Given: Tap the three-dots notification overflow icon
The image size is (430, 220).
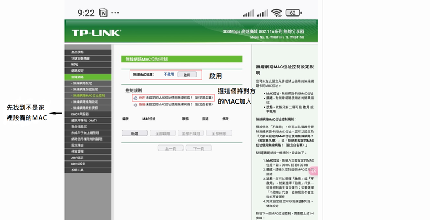Looking at the screenshot, I should [x=115, y=13].
